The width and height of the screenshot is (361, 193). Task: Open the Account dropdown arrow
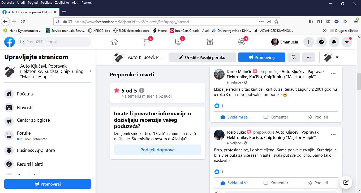347,42
